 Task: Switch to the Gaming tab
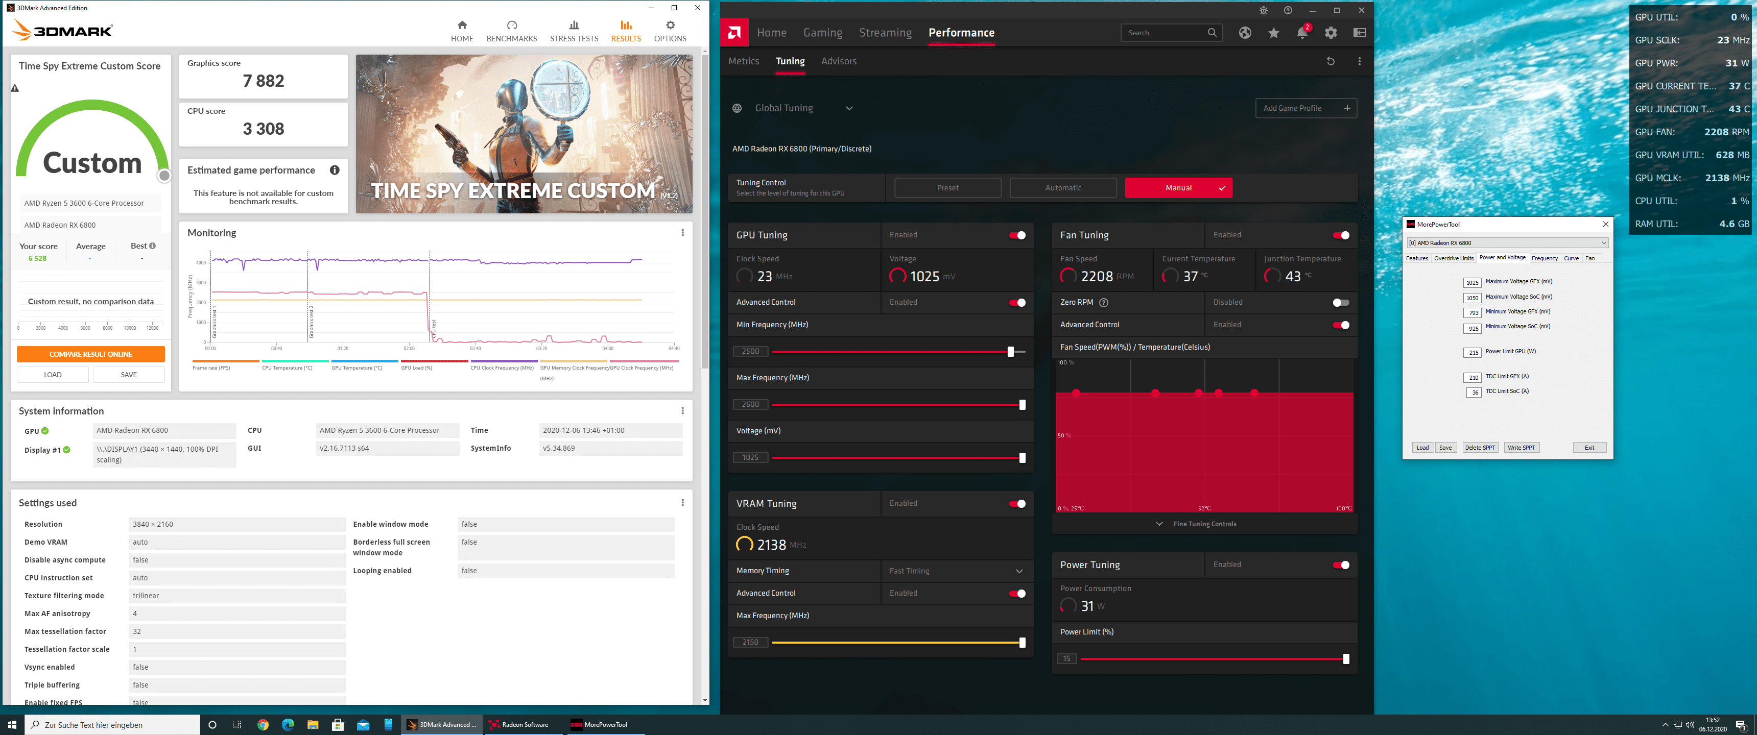[x=822, y=33]
